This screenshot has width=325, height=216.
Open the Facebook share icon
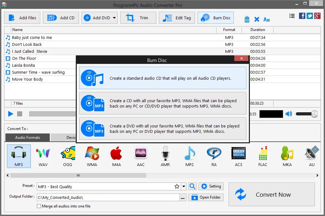[302, 16]
